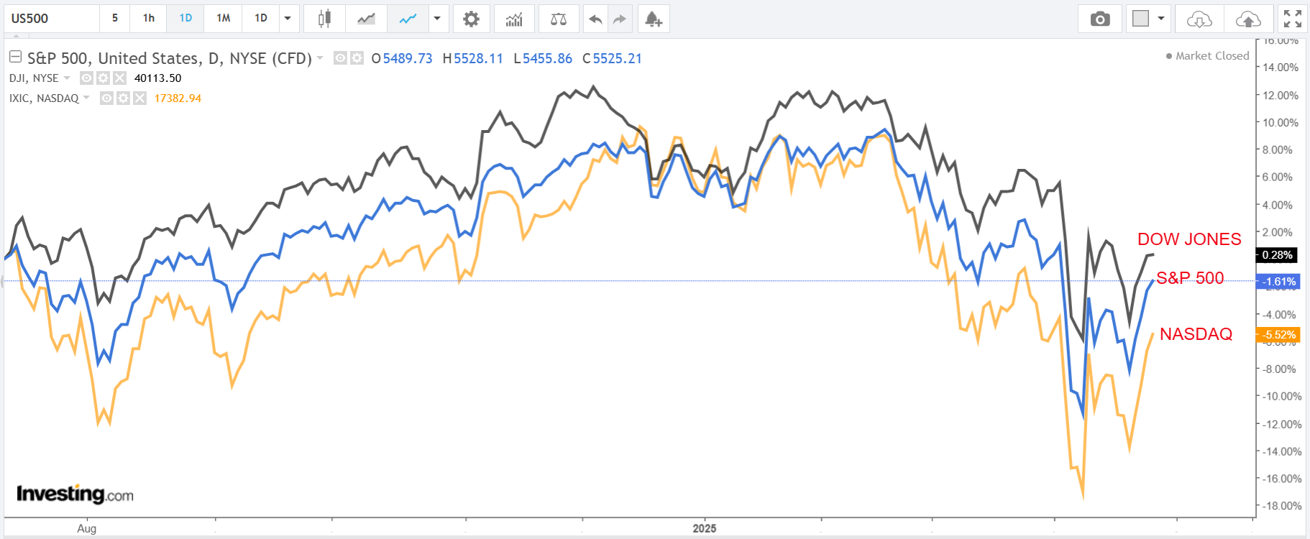Click the -18.00% scale label
The image size is (1310, 539).
tap(1283, 506)
